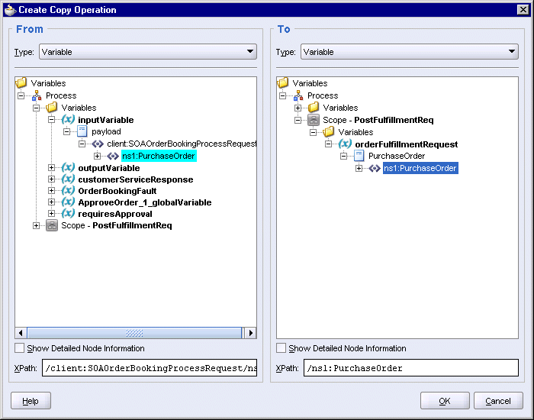This screenshot has width=534, height=420.
Task: Select the payload label
Action: pos(106,131)
